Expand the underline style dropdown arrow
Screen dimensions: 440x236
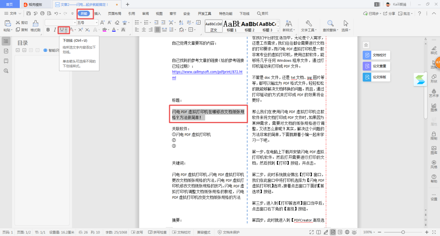(x=66, y=30)
